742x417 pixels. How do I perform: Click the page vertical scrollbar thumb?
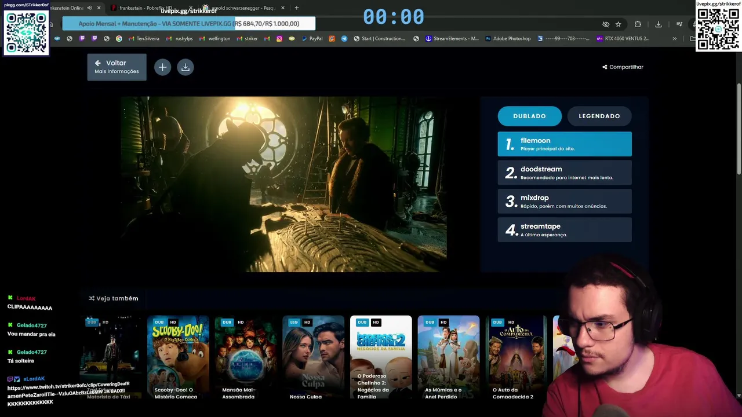point(739,129)
